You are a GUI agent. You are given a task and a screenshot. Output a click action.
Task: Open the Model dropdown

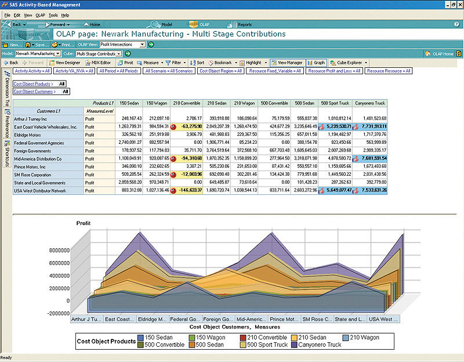click(58, 53)
